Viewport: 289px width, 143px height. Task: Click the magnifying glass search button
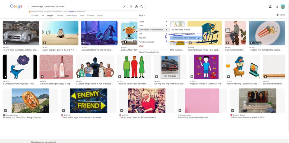point(142,6)
